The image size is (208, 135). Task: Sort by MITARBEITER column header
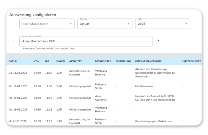pyautogui.click(x=103, y=61)
